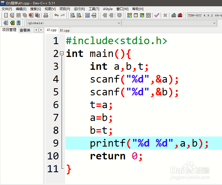Click line number 10 in the gutter
The image size is (222, 185).
pyautogui.click(x=53, y=156)
